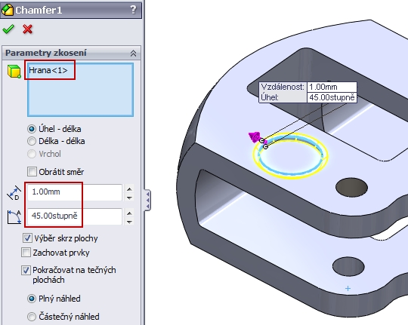Open help via question mark icon

(133, 10)
